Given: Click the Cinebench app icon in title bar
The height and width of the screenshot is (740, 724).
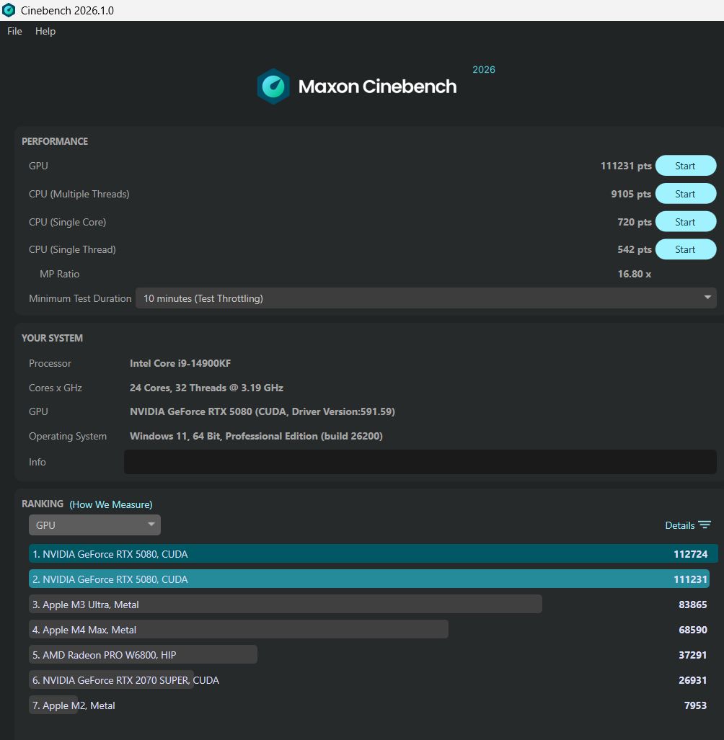Looking at the screenshot, I should click(9, 10).
